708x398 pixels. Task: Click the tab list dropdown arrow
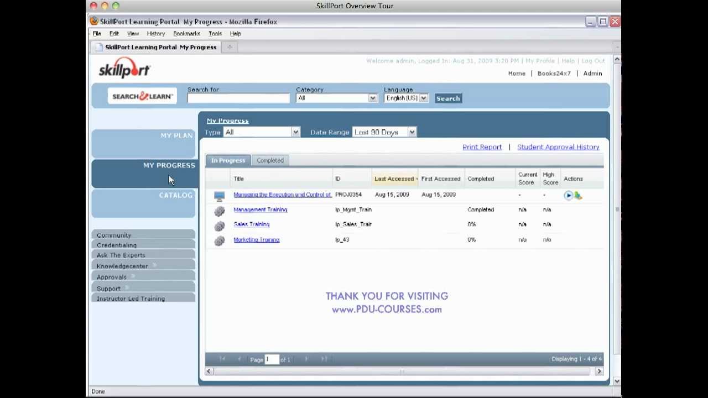click(x=617, y=47)
